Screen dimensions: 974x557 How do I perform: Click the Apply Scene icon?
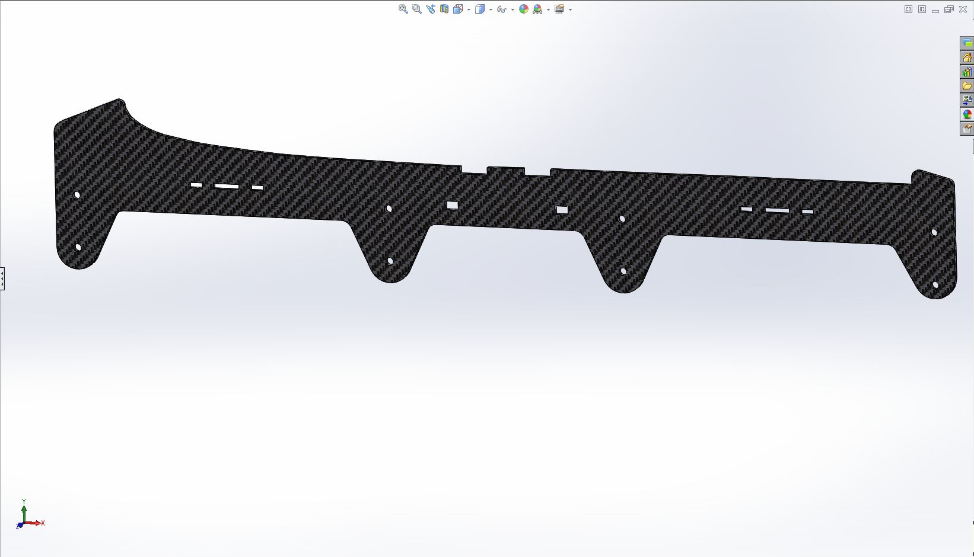pos(537,9)
